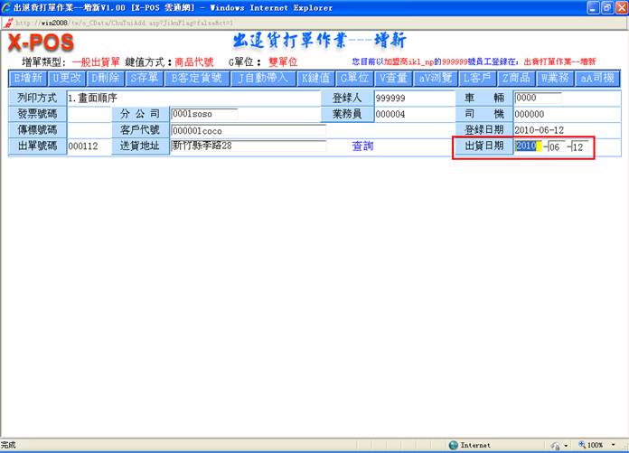Click the S存單 save button

pyautogui.click(x=145, y=78)
